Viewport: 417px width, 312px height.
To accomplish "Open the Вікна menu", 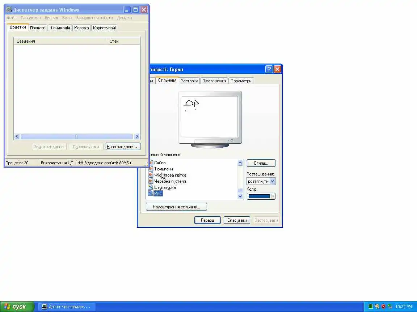I will 67,18.
